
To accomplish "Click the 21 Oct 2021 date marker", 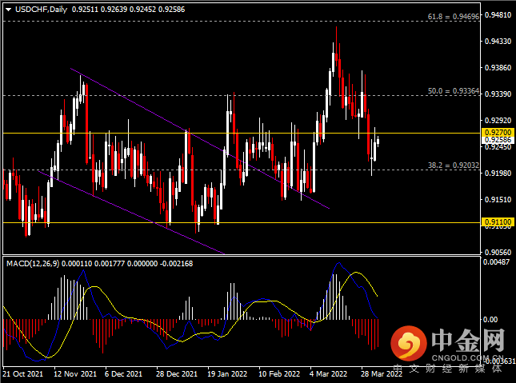I will 22,374.
